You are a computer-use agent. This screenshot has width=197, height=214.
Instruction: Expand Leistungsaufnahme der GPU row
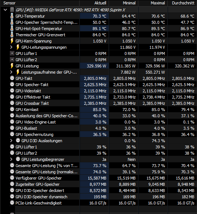11,72
